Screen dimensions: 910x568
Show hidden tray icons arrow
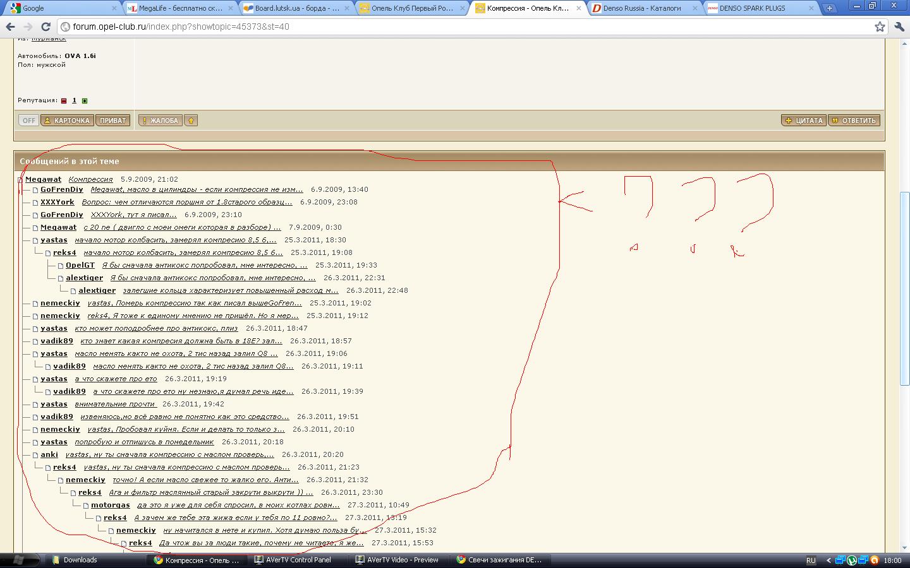pos(828,560)
